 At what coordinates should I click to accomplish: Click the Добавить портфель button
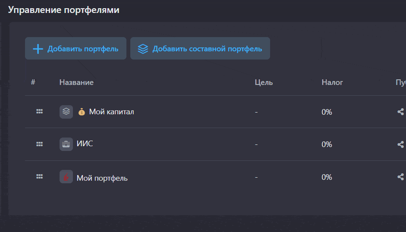[76, 48]
